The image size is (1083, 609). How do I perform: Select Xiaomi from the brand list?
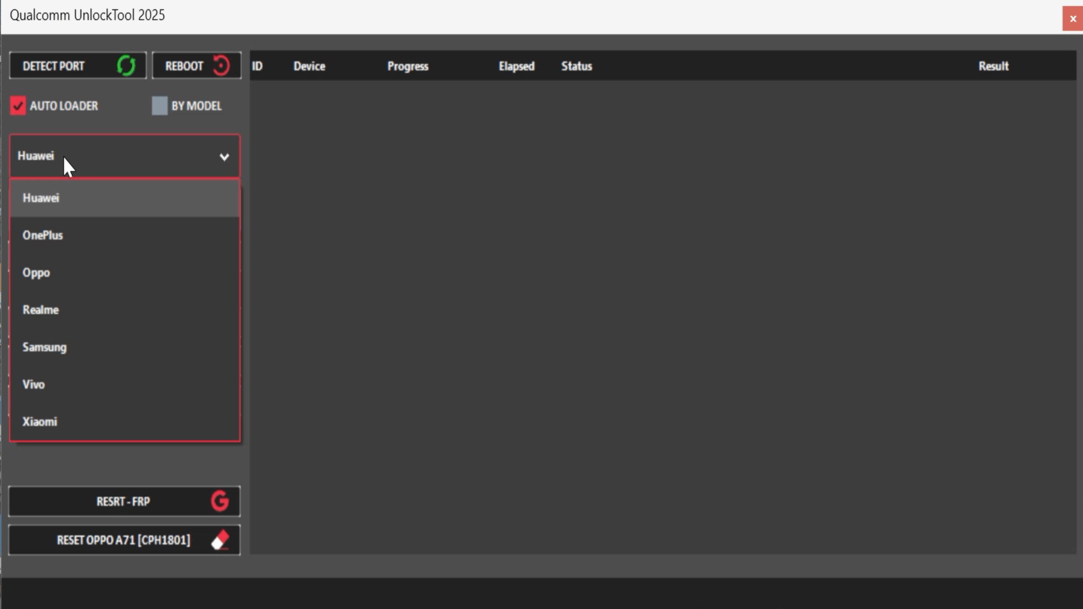pos(125,421)
